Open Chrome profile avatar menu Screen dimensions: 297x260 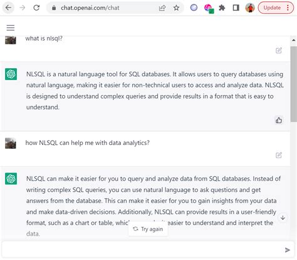[x=250, y=8]
